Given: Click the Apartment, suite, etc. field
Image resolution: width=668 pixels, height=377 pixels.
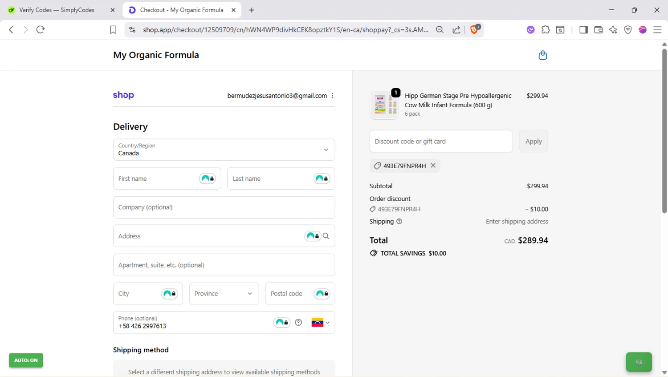Looking at the screenshot, I should point(224,265).
